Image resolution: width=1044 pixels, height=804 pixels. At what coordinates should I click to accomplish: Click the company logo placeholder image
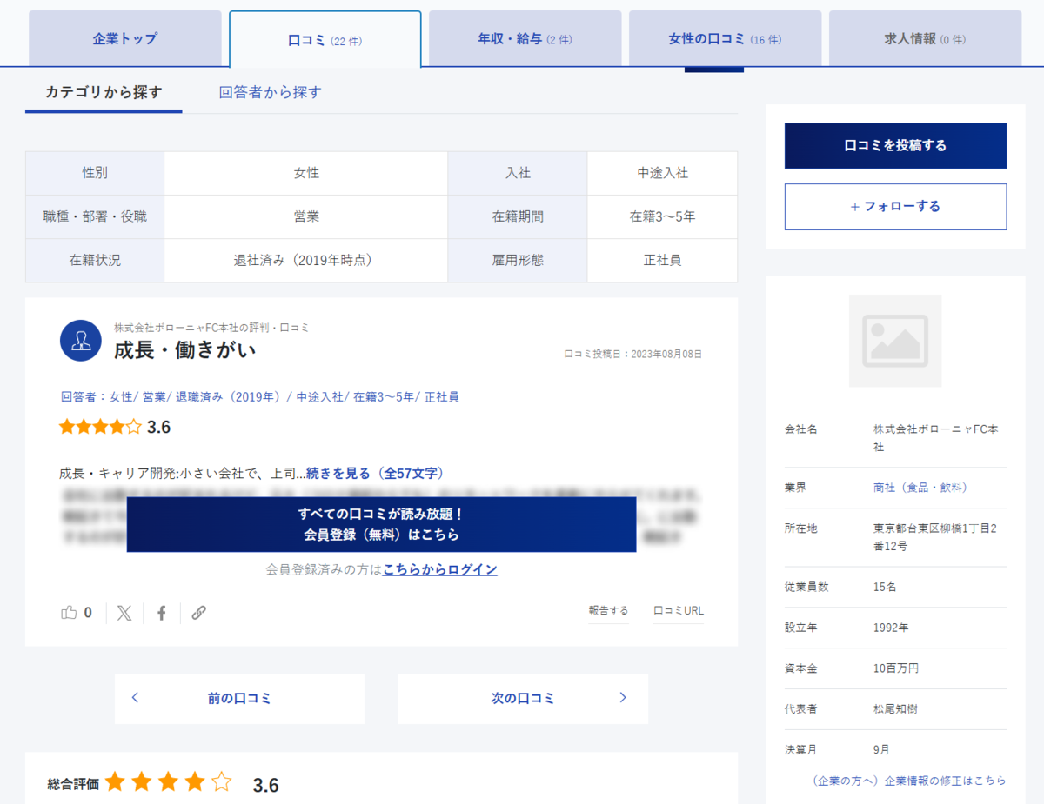[x=895, y=341]
